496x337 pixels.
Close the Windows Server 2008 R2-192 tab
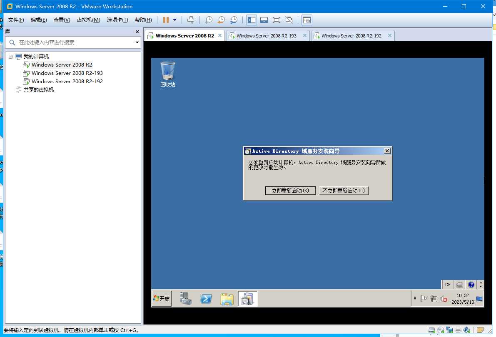click(x=390, y=35)
